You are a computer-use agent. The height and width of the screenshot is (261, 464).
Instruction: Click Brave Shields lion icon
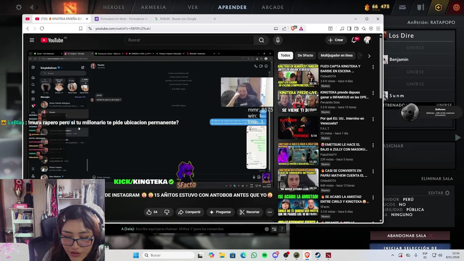click(293, 28)
